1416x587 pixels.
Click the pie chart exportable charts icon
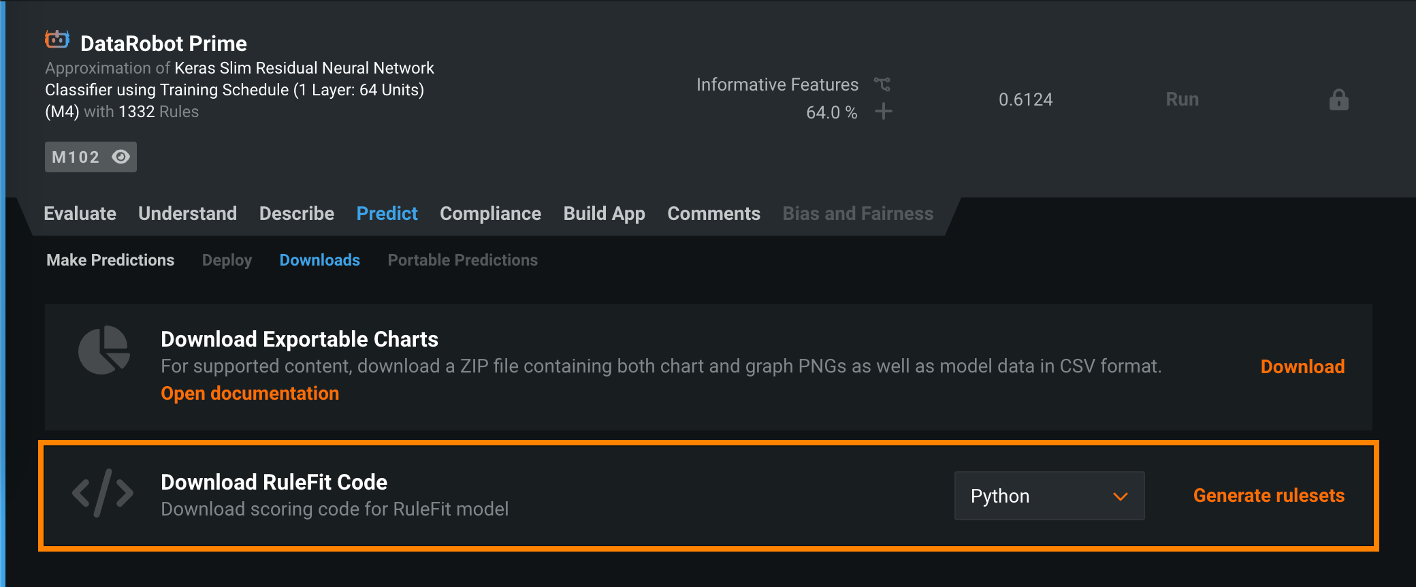point(104,350)
